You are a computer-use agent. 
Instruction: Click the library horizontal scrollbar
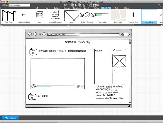click(x=68, y=25)
